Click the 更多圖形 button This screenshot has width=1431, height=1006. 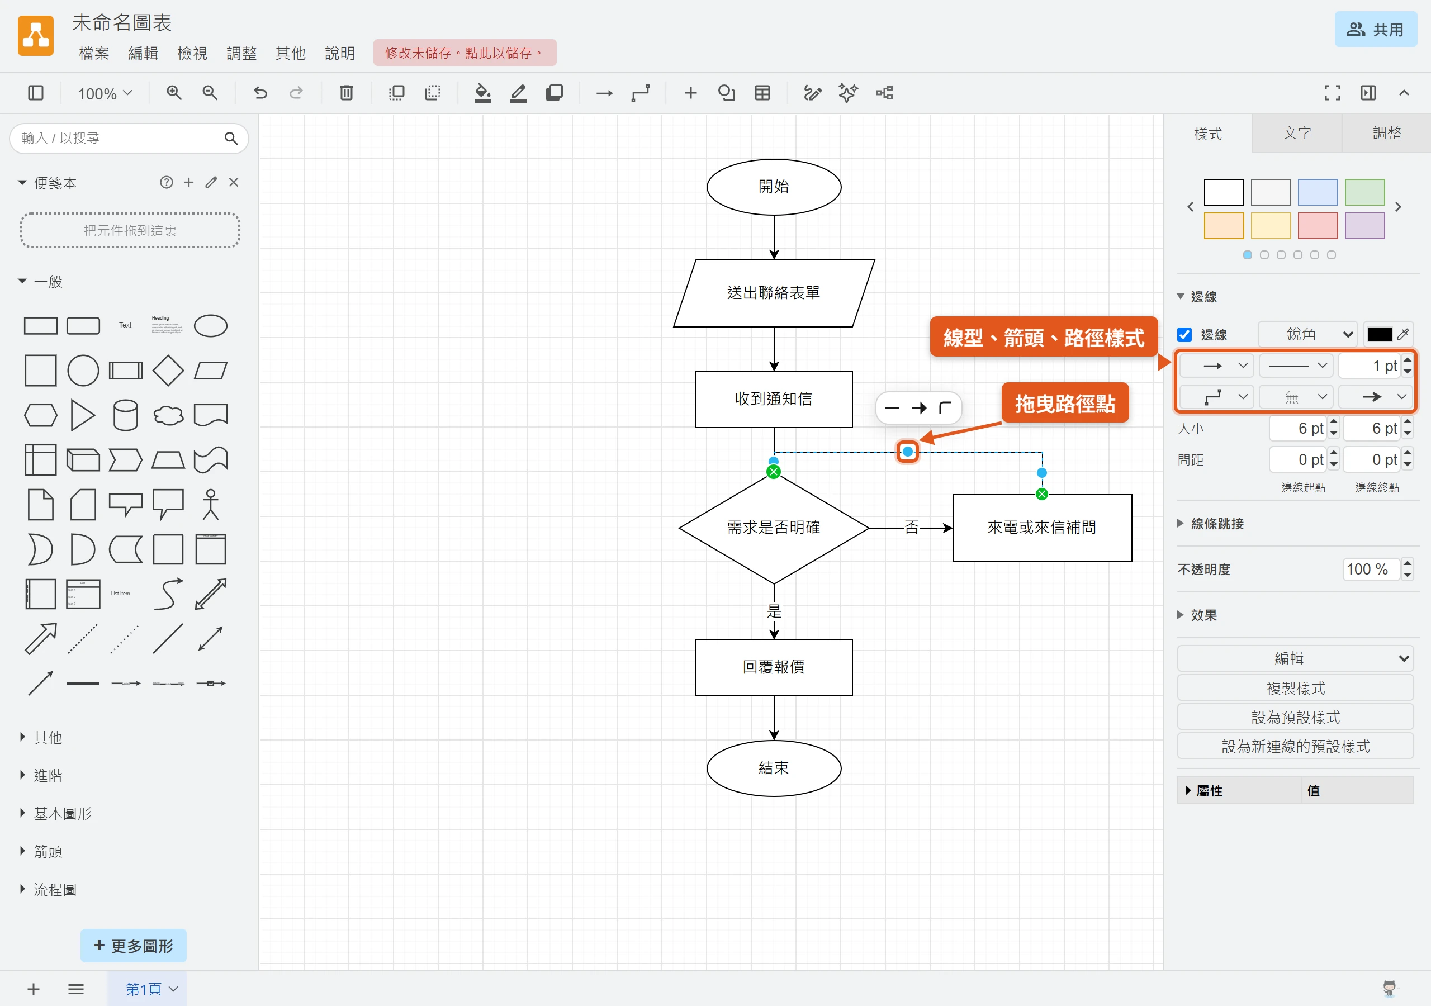tap(134, 946)
